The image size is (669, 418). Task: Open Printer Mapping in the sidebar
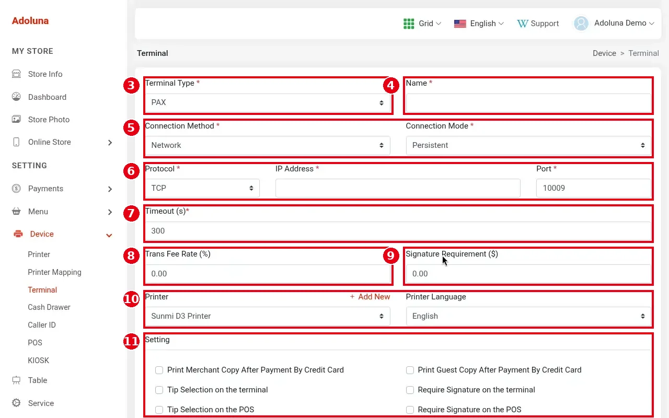coord(54,272)
